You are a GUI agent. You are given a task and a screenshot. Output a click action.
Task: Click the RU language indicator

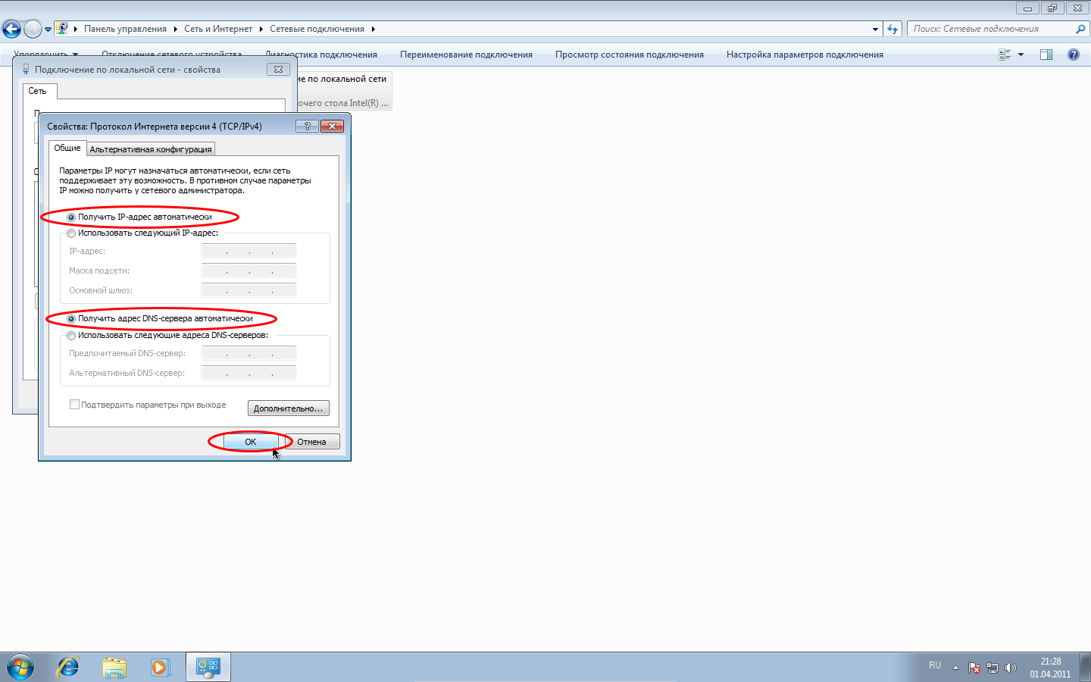[935, 665]
